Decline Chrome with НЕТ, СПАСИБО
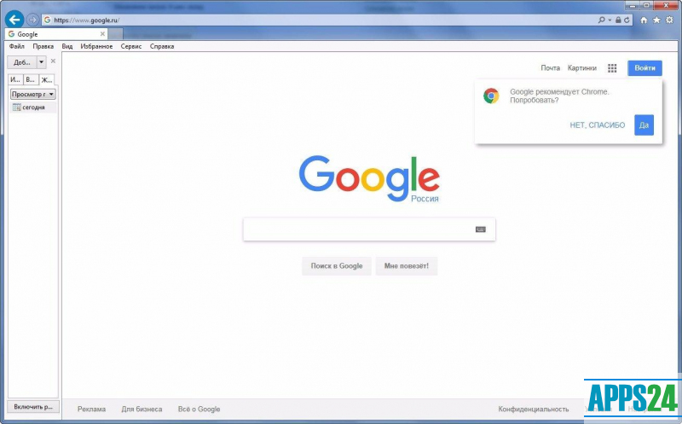The width and height of the screenshot is (682, 424). pyautogui.click(x=598, y=125)
